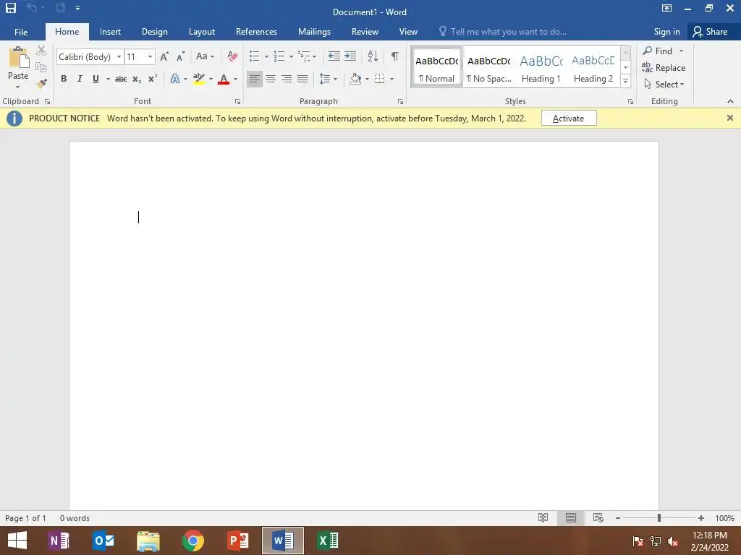Apply shading paint bucket
The image size is (741, 555).
[355, 79]
